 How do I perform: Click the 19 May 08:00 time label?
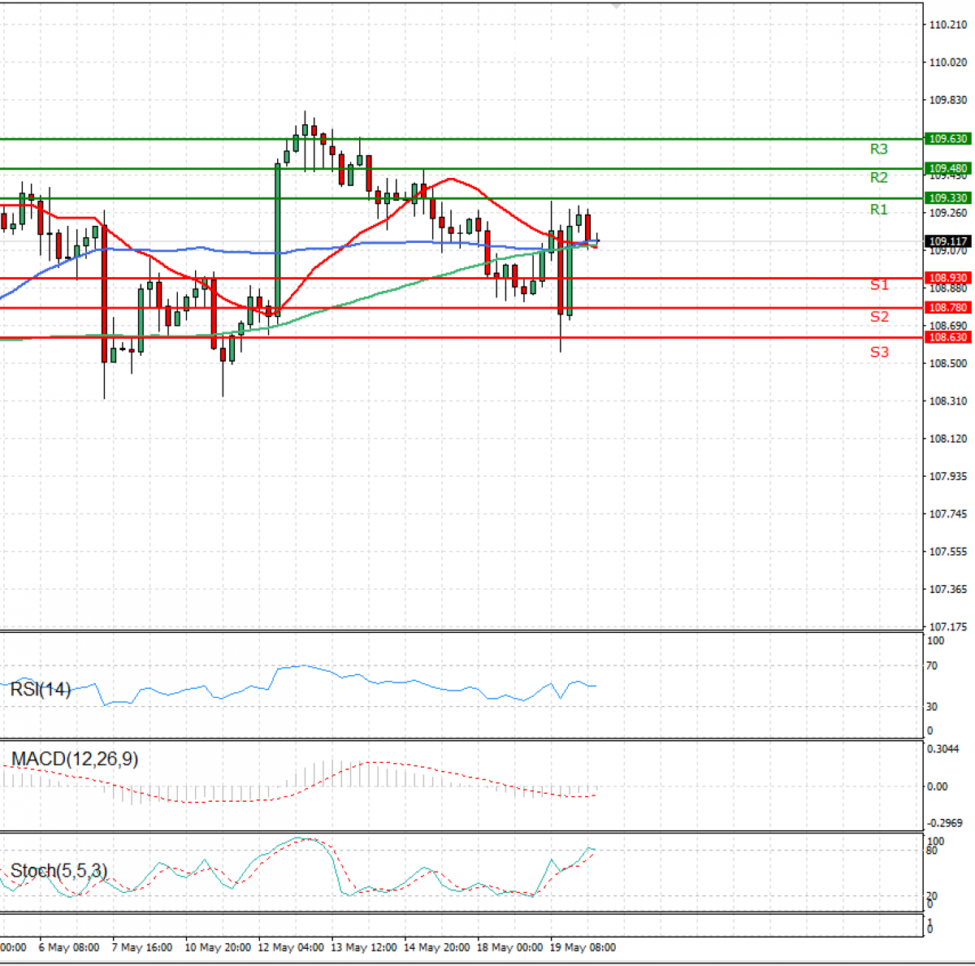583,947
